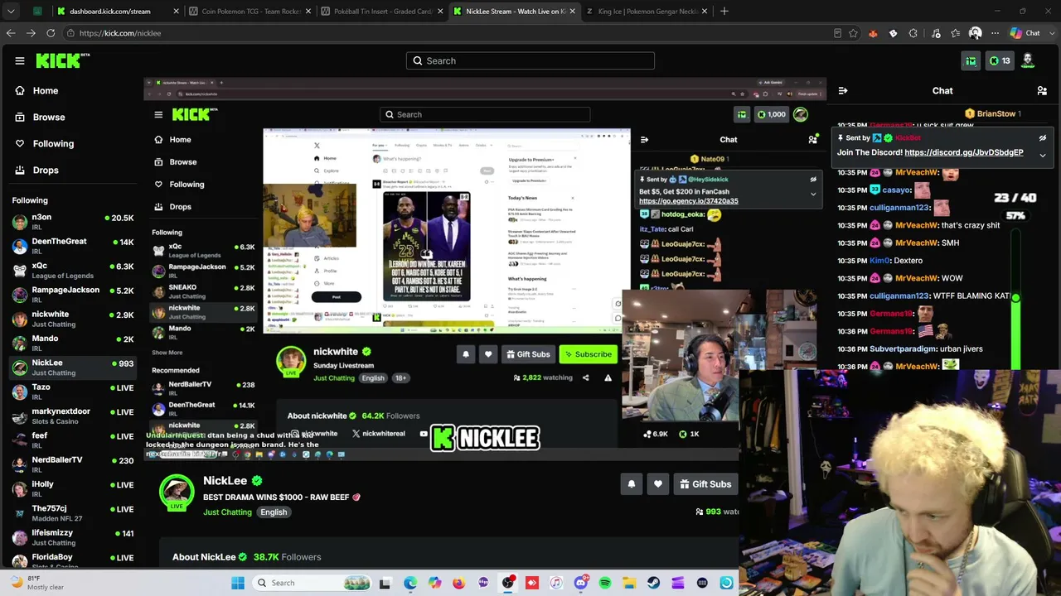Open feef's channel in the sidebar

click(71, 440)
